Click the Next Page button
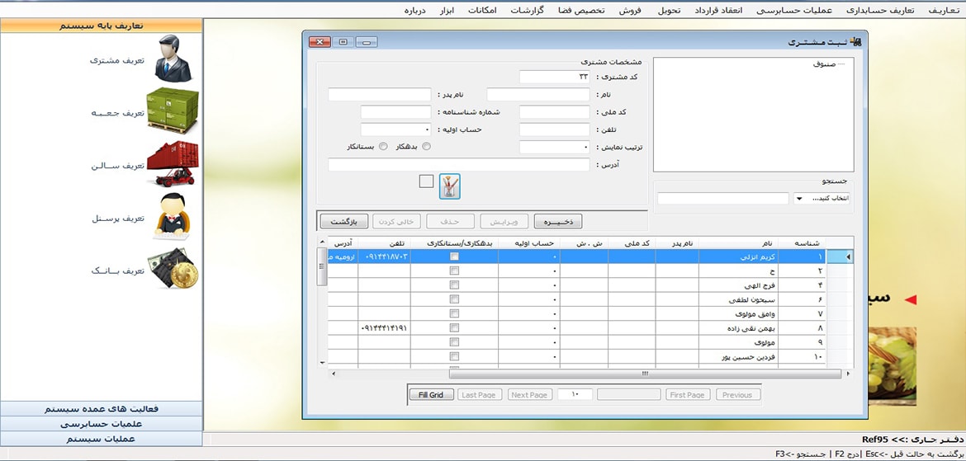 530,394
